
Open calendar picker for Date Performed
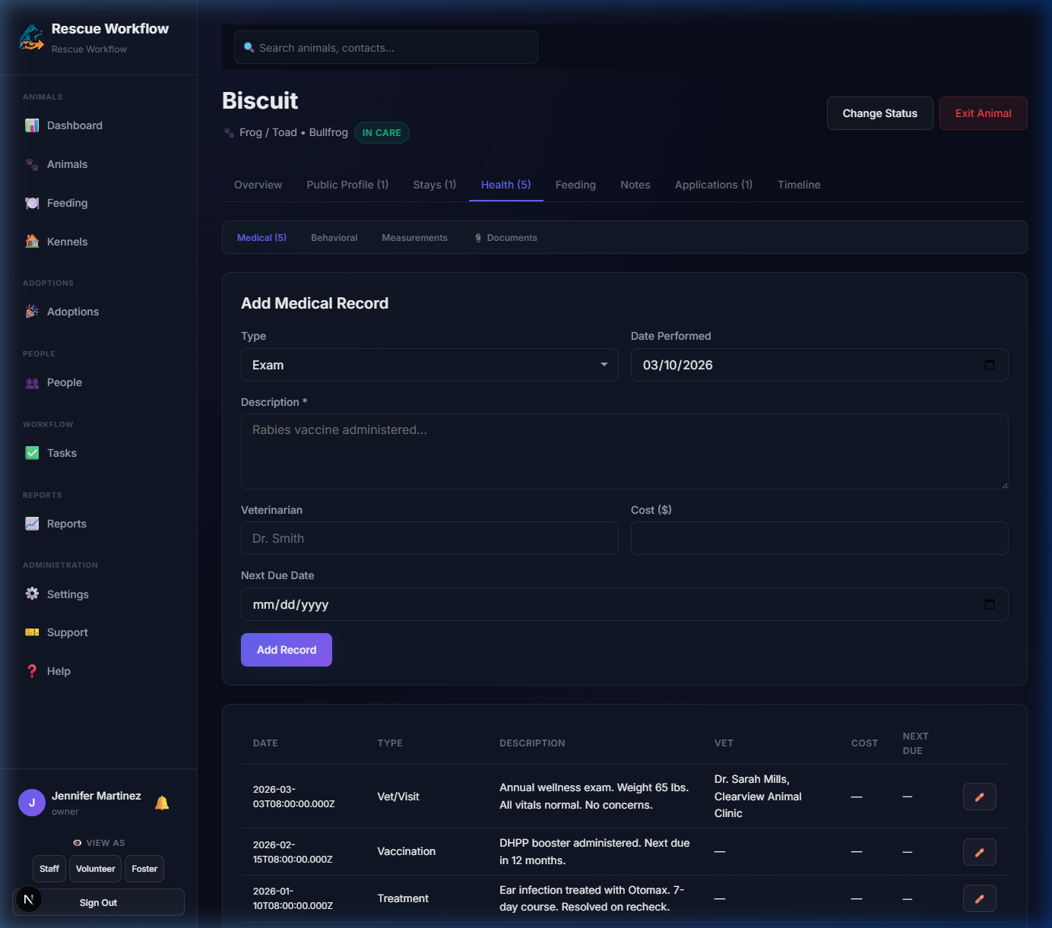tap(989, 365)
